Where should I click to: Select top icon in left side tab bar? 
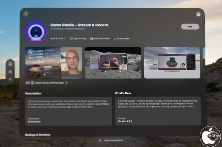point(10,64)
